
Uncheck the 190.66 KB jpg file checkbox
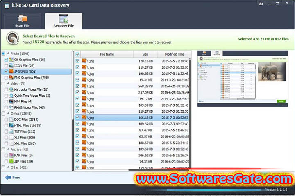(77, 73)
